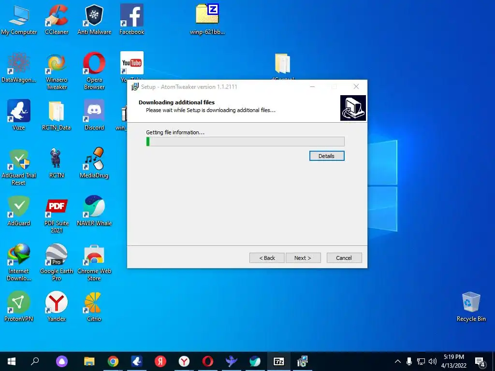The height and width of the screenshot is (371, 495).
Task: Select the dControl folder on desktop
Action: tap(282, 66)
